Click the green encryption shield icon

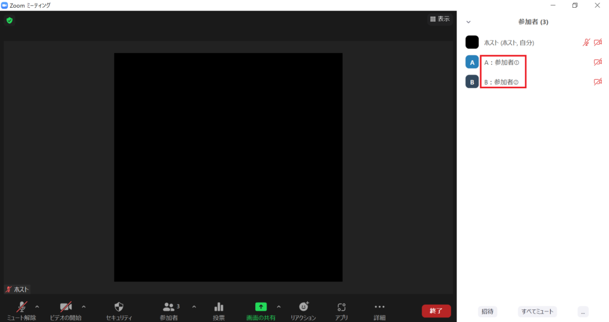click(x=10, y=20)
